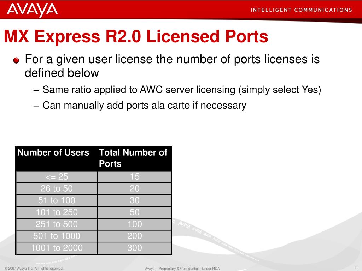Click the 'Number of Users' column header
The width and height of the screenshot is (362, 271).
pyautogui.click(x=56, y=158)
